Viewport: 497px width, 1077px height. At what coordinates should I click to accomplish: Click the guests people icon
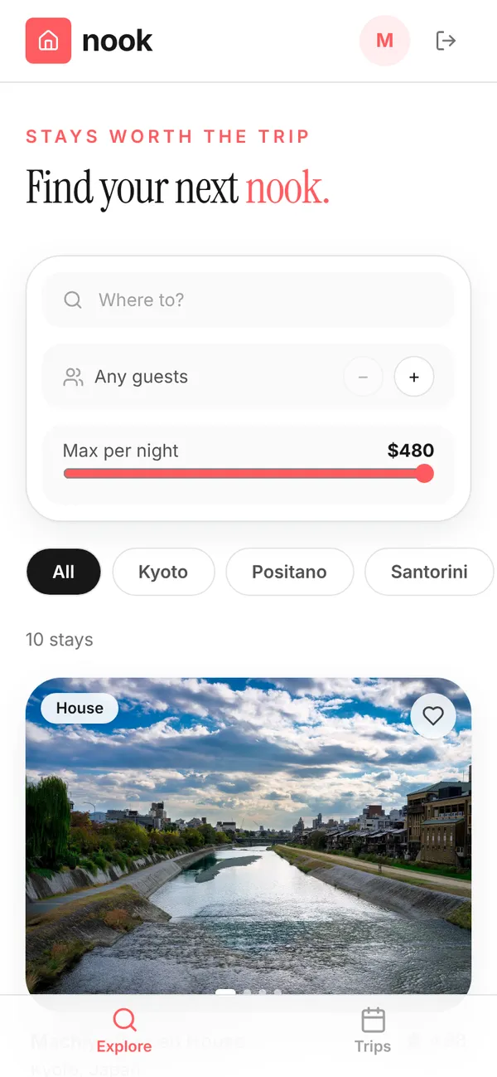tap(73, 378)
